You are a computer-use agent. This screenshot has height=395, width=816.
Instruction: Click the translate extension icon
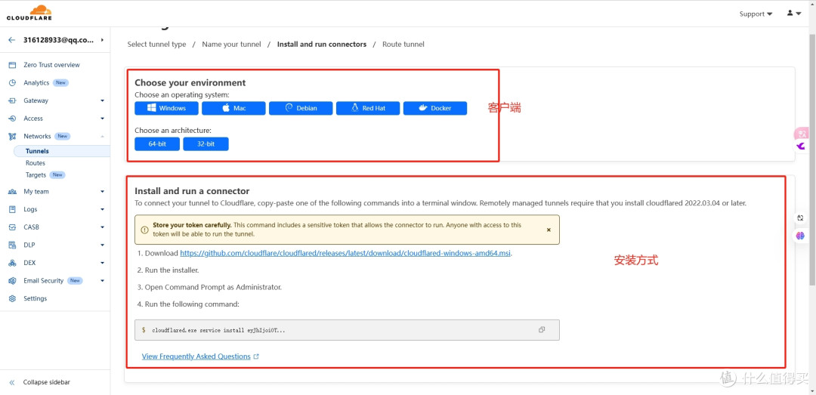click(x=800, y=218)
